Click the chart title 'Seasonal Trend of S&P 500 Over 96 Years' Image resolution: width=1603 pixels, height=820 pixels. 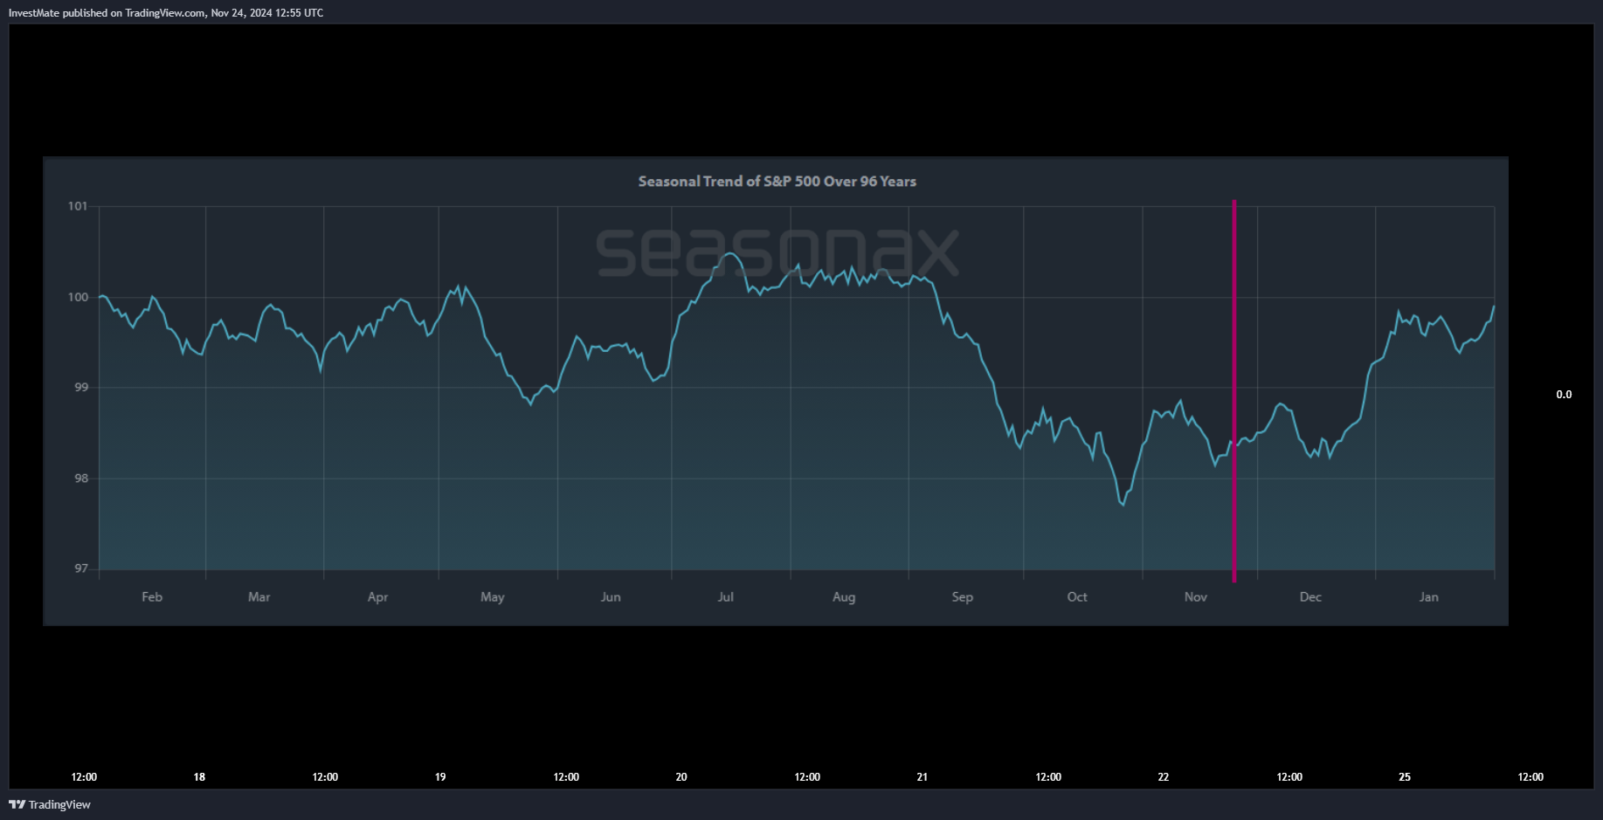click(777, 182)
